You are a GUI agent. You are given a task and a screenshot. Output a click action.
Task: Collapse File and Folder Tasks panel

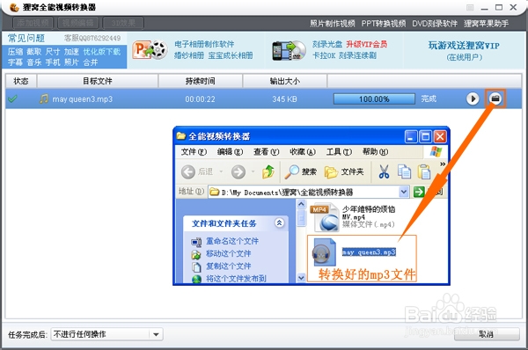pos(279,222)
